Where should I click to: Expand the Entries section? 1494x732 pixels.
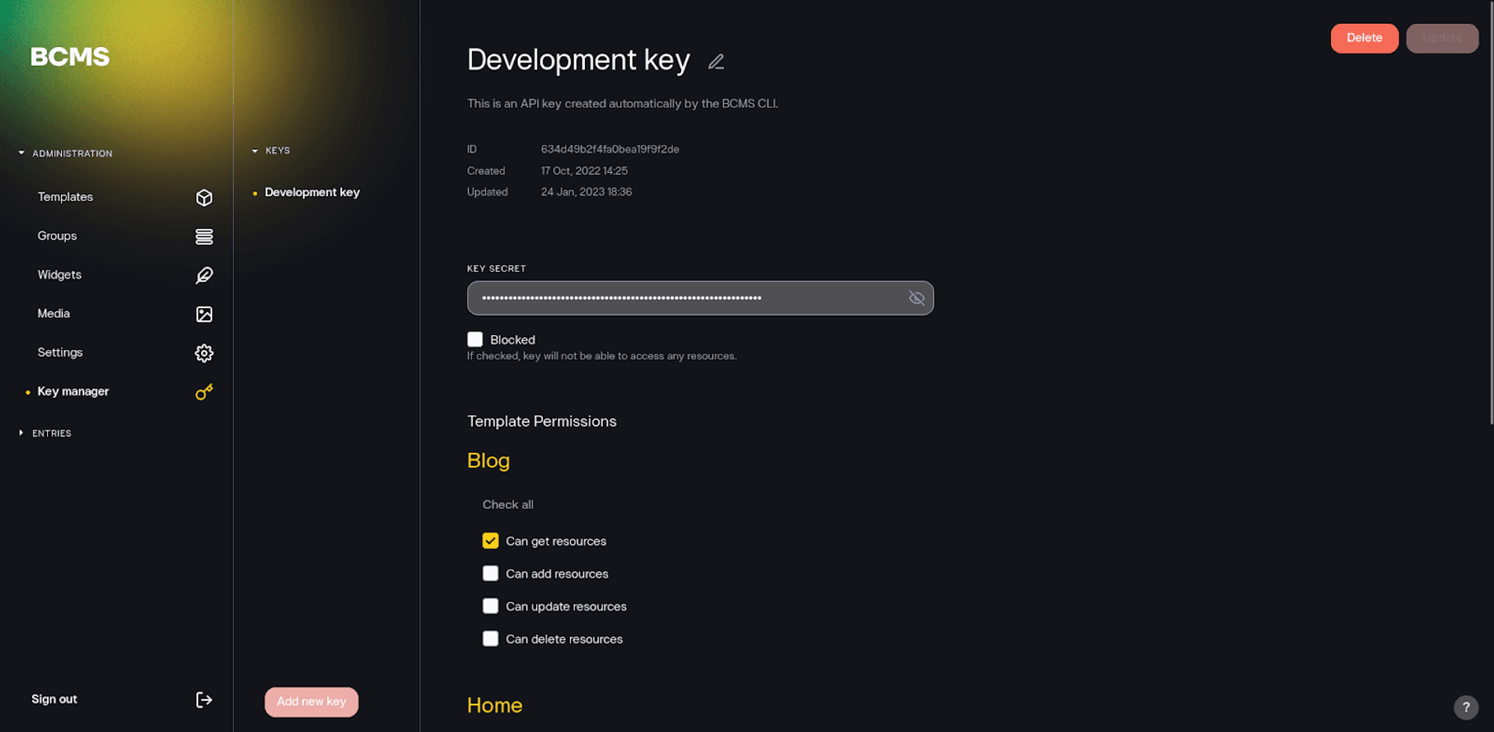coord(22,433)
